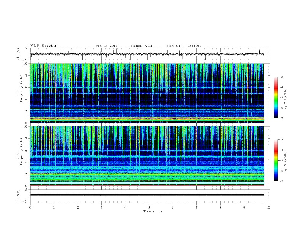Select the ch.2 PSD color bar
302x233 pixels.
point(276,160)
